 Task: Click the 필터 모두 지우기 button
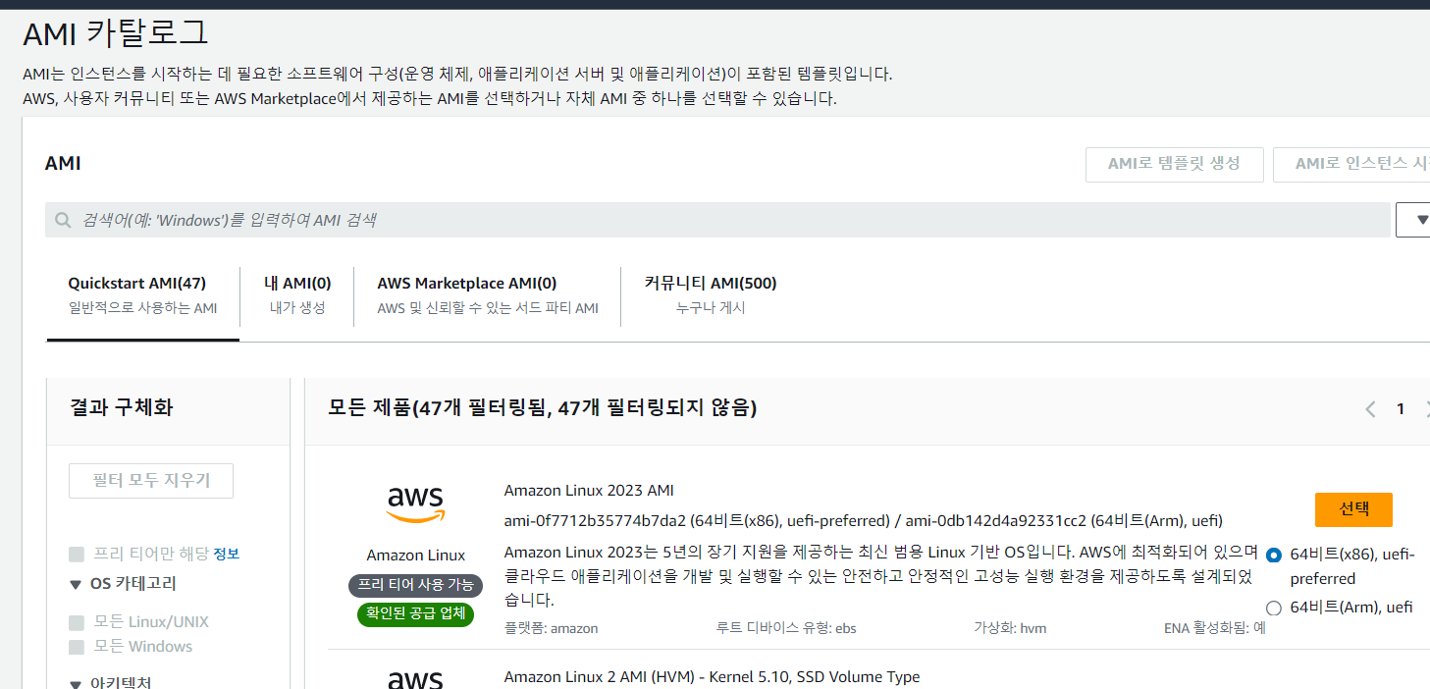click(x=151, y=481)
